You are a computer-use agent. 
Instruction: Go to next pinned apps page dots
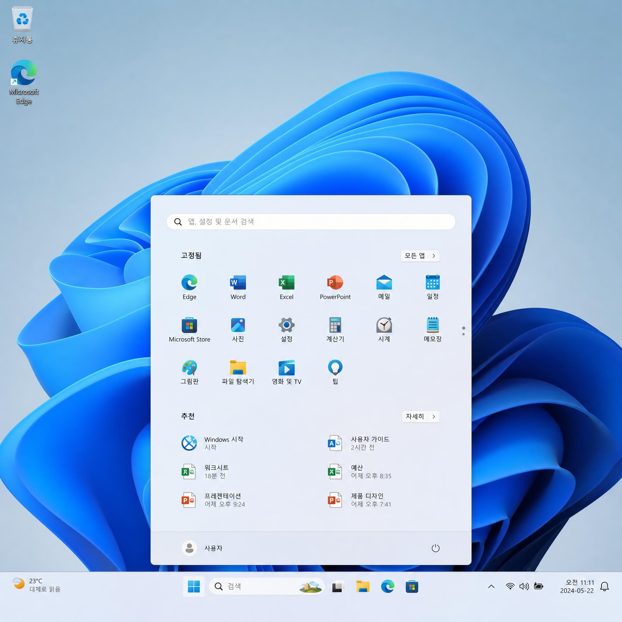pos(463,331)
